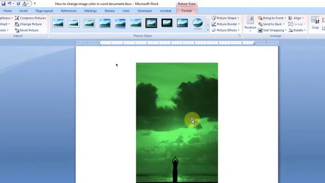325x183 pixels.
Task: Open the Position dropdown button
Action: pos(250,24)
